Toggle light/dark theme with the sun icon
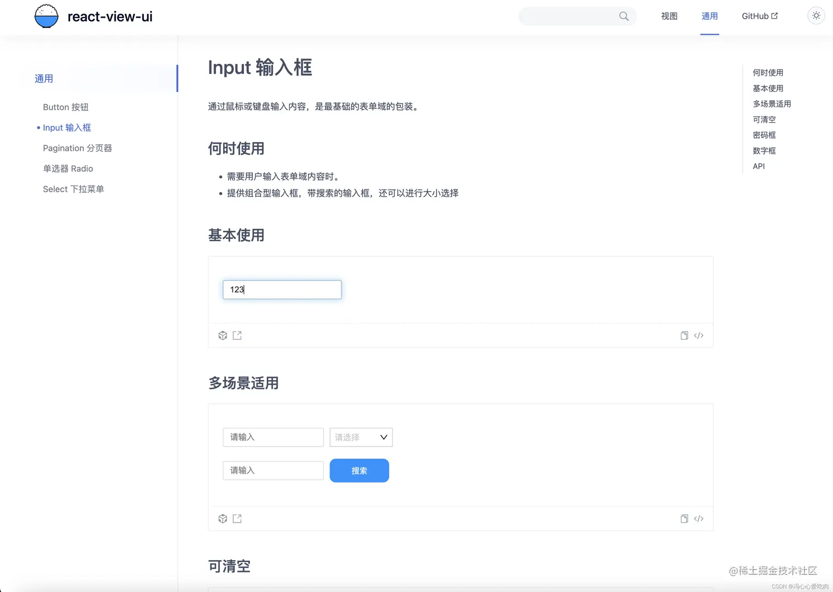 (816, 15)
